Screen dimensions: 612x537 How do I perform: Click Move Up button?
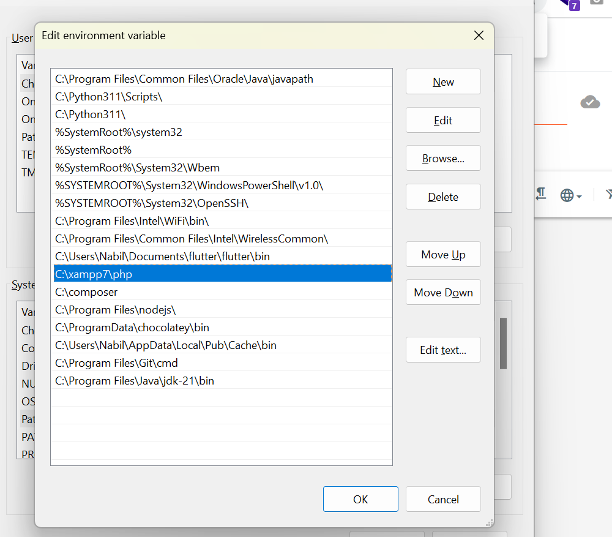coord(443,254)
